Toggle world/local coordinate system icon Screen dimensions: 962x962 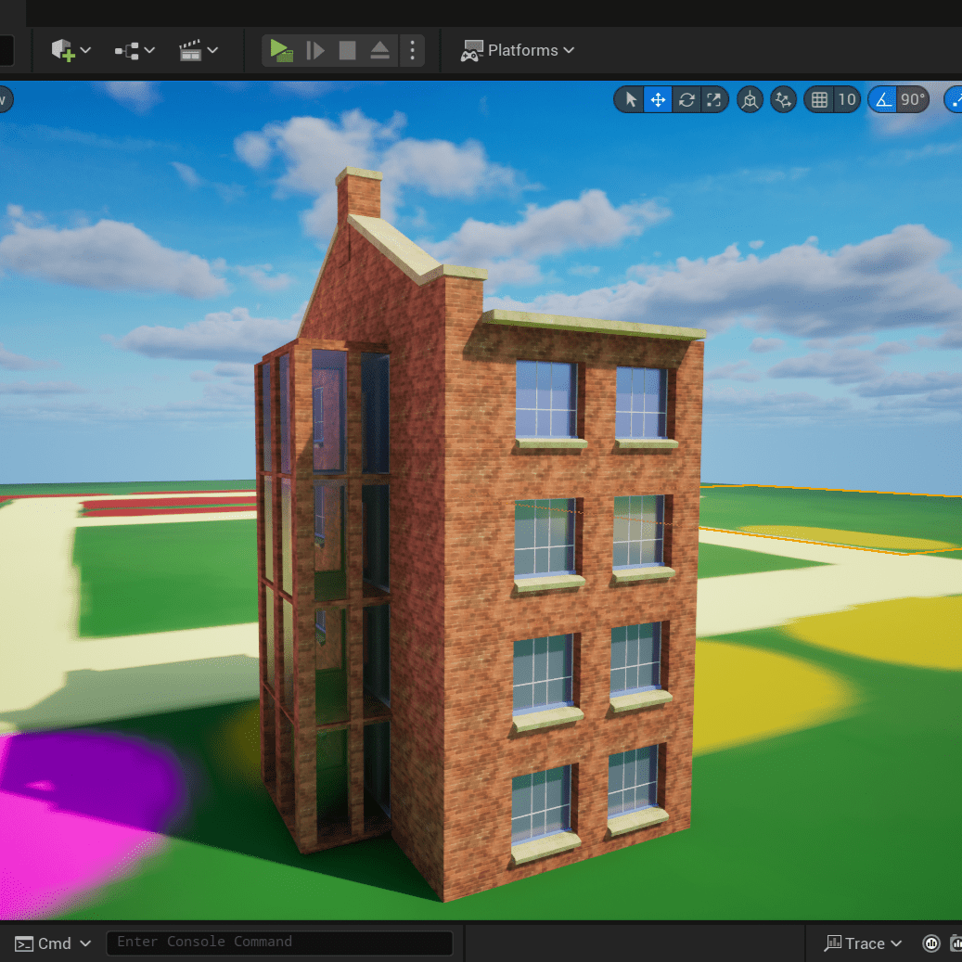point(750,99)
